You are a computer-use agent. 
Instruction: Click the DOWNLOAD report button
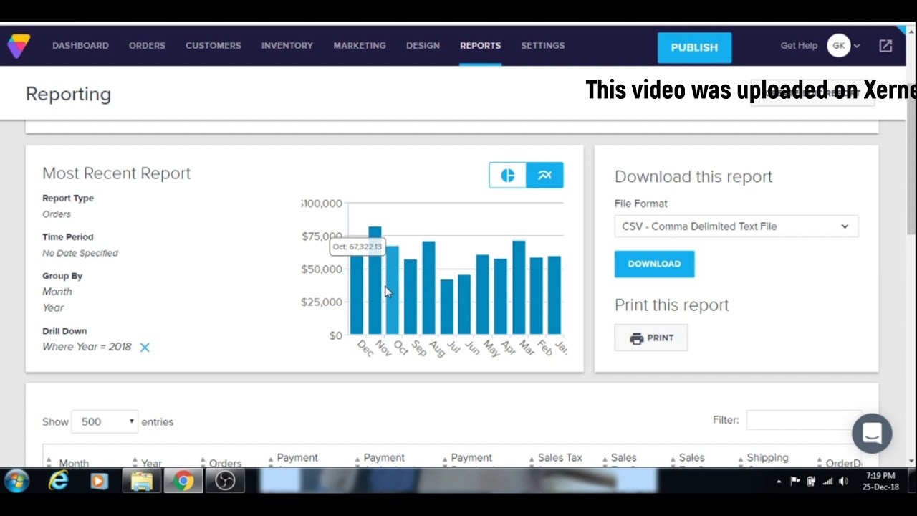pyautogui.click(x=654, y=264)
